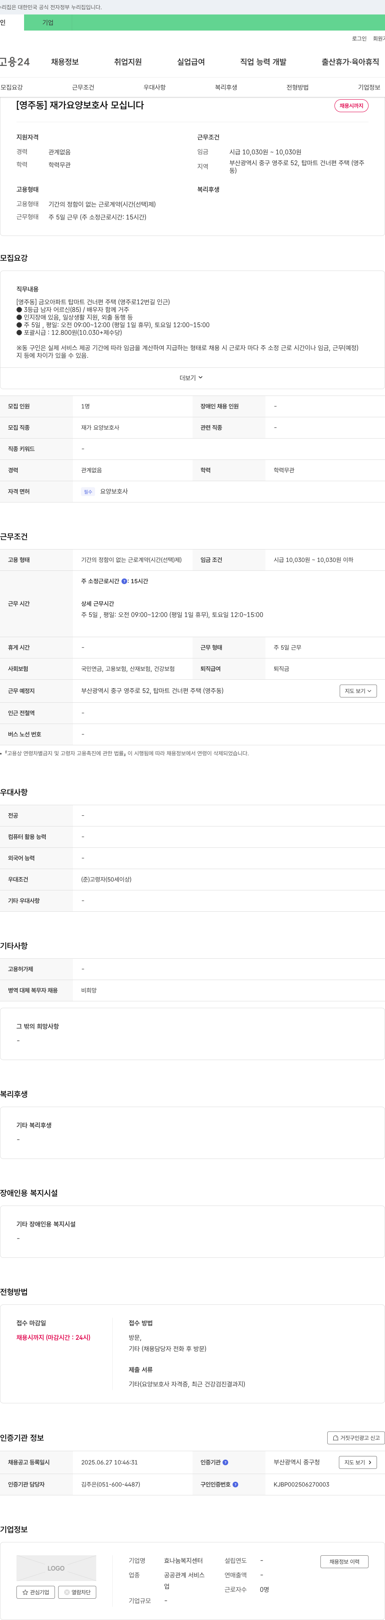Click the 거짓구인광고 신고 button

click(x=356, y=1437)
